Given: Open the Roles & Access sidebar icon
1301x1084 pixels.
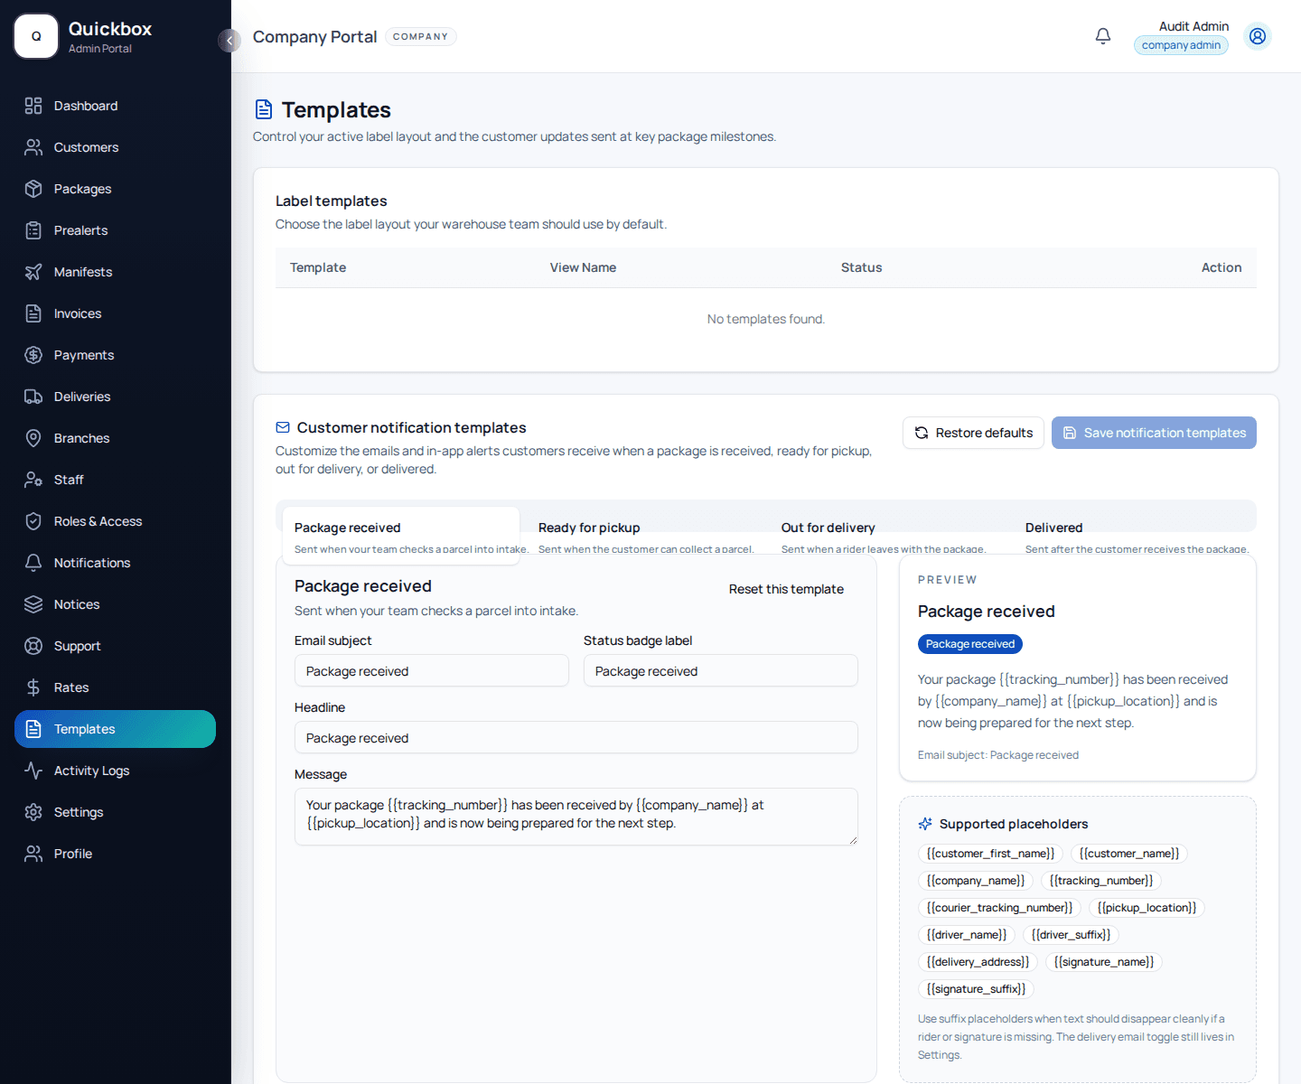Looking at the screenshot, I should tap(33, 521).
